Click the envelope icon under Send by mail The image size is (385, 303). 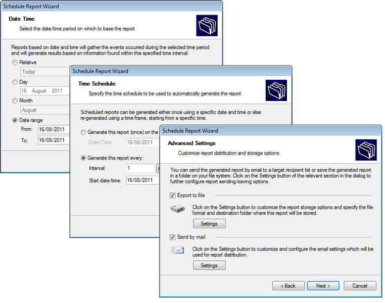177,250
